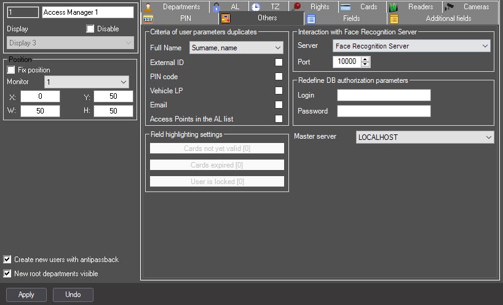Click the PIN tab 123 icon
This screenshot has height=305, width=503.
[x=148, y=19]
